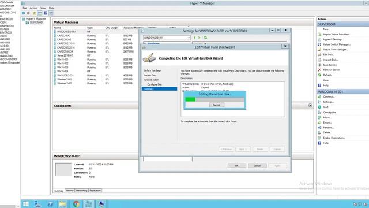This screenshot has width=369, height=208.
Task: Collapse the Checkpoints panel chevron
Action: pyautogui.click(x=310, y=105)
